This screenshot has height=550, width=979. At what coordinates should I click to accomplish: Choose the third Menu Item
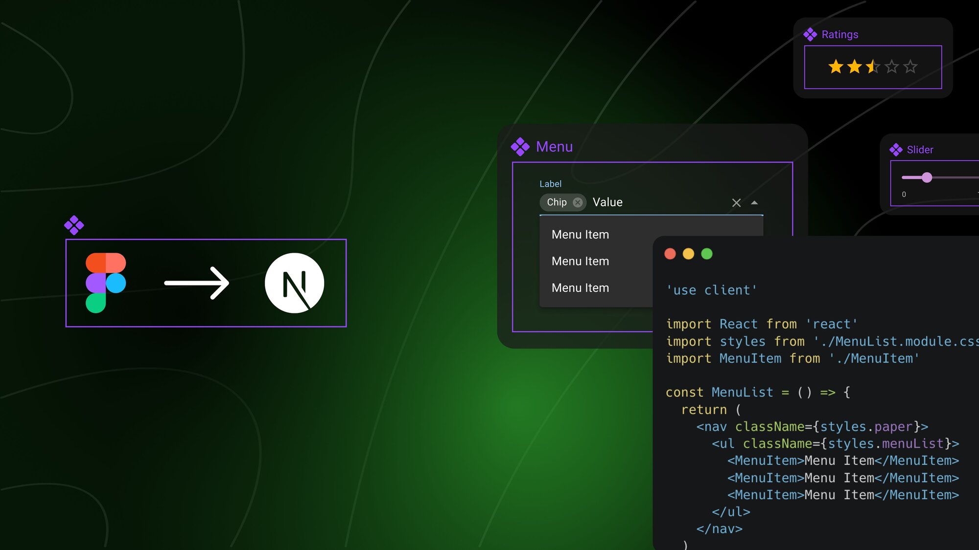click(x=580, y=288)
